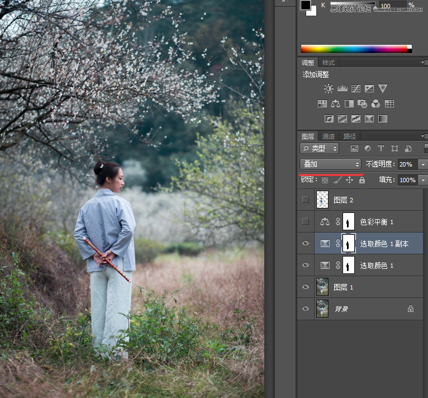Click the mask thumbnail of 色彩平衡 1
Viewport: 428px width, 398px height.
click(348, 221)
